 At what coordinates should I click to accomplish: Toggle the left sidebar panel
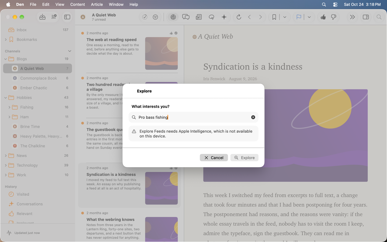67,17
